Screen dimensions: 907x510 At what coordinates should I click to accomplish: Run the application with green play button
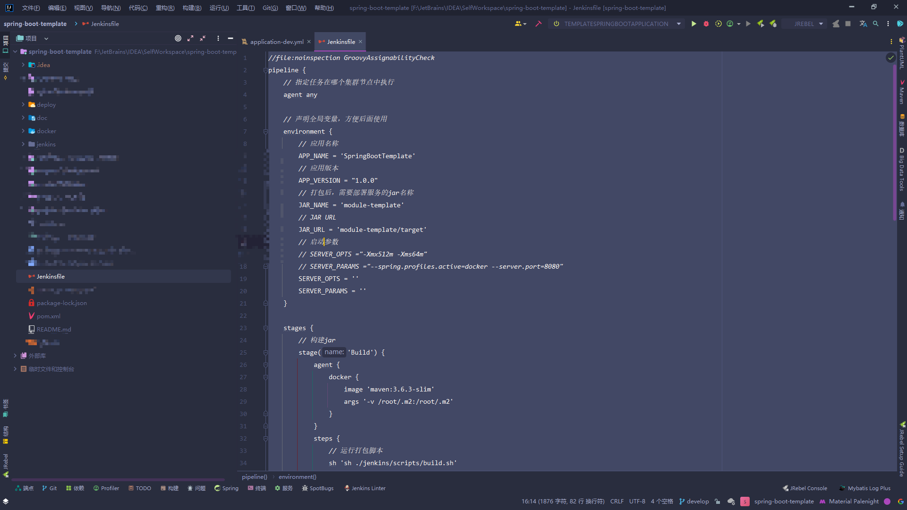point(693,24)
